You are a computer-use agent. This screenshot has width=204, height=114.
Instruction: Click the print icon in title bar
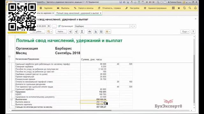click(124, 2)
